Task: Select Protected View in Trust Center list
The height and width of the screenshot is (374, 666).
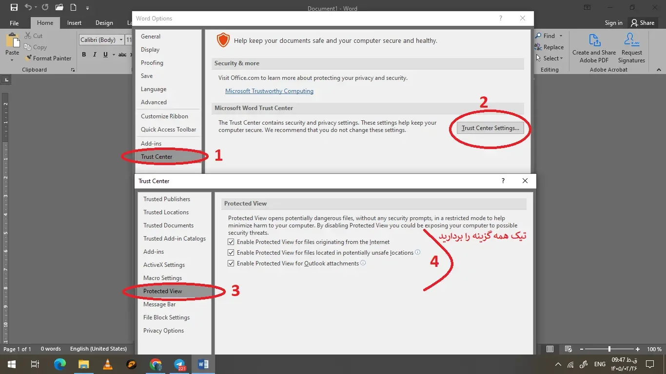Action: (x=175, y=291)
